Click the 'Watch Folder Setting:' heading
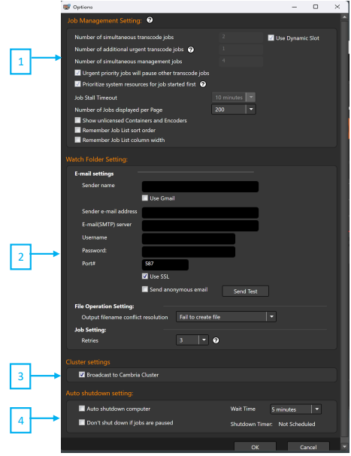The width and height of the screenshot is (351, 456). coord(97,159)
